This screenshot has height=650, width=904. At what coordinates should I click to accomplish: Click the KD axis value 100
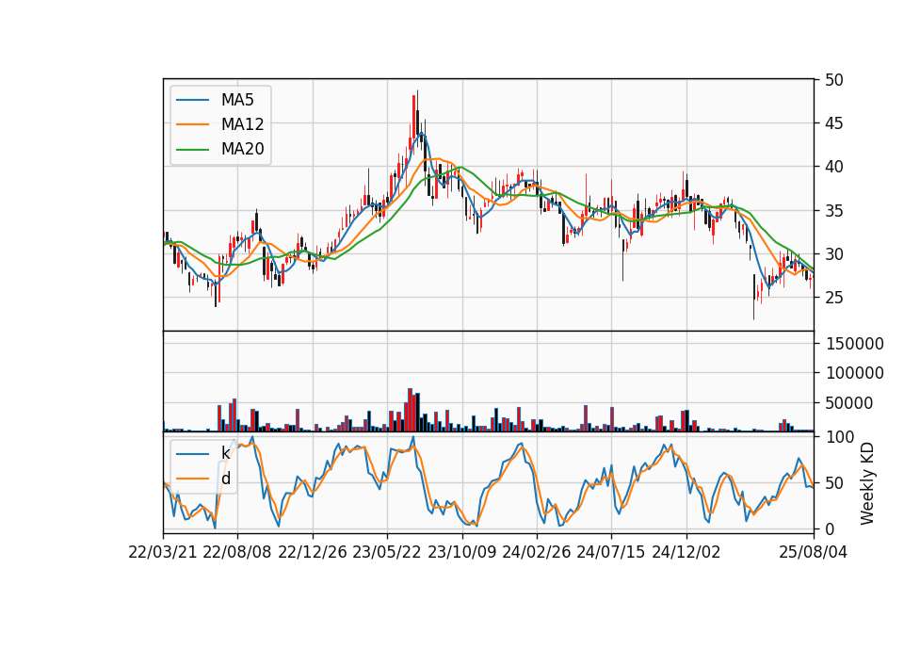[840, 437]
